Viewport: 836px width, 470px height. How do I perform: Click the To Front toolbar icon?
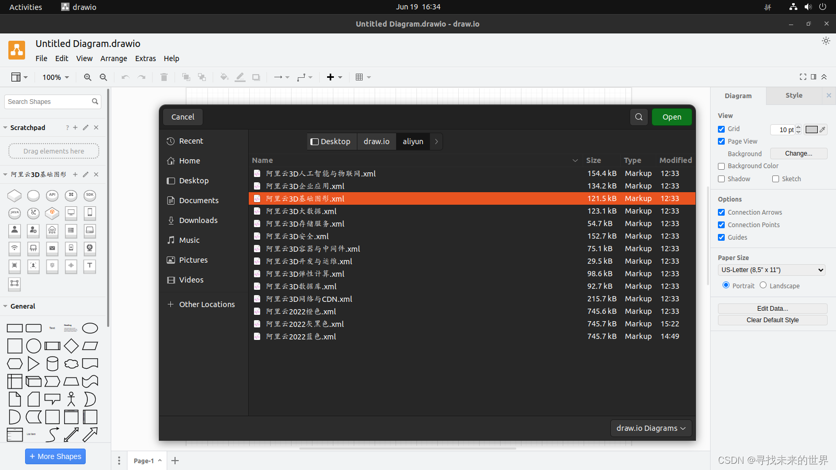[x=186, y=77]
